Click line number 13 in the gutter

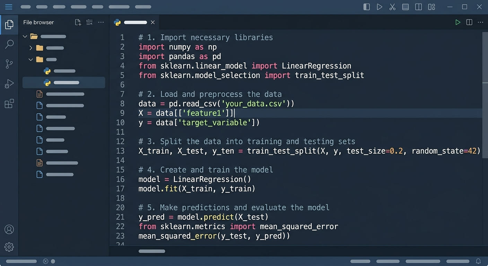[120, 151]
